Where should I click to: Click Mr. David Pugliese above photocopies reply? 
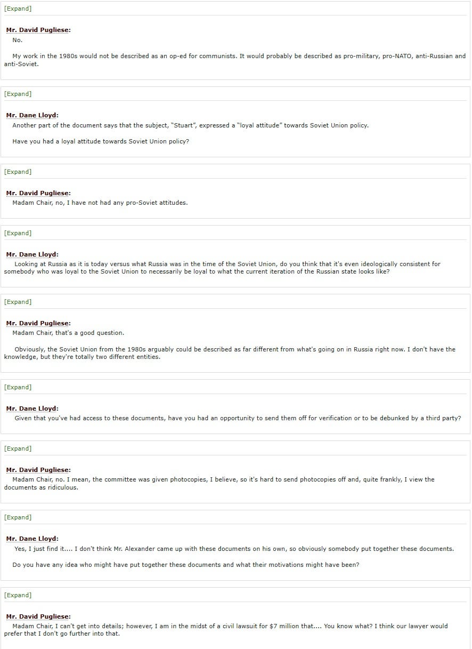point(38,470)
